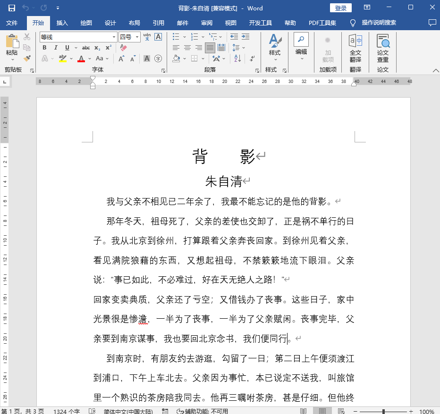Click the clear formatting eraser icon
Image resolution: width=440 pixels, height=414 pixels.
123,48
